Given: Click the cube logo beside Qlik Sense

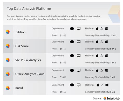Looking at the screenshot, I should point(8,46).
